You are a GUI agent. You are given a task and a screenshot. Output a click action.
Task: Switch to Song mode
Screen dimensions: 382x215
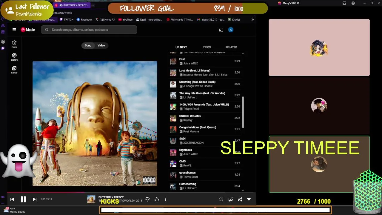click(88, 45)
